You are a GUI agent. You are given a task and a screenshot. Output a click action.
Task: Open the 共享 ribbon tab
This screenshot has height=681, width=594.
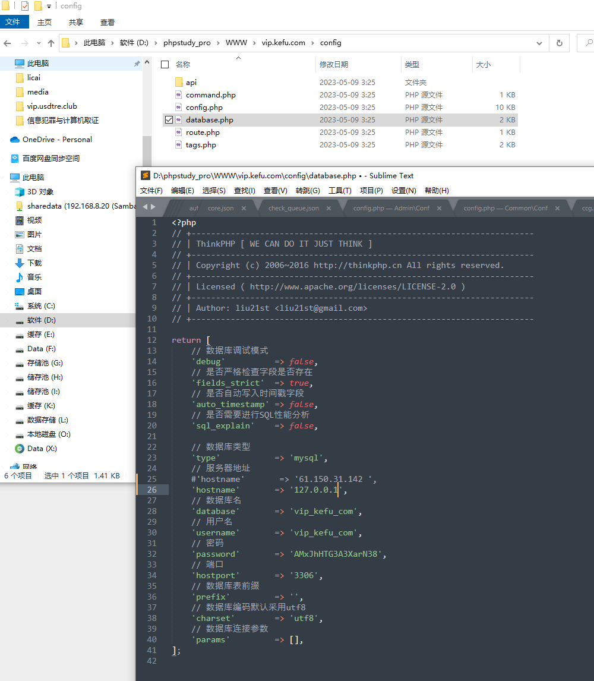click(x=75, y=22)
